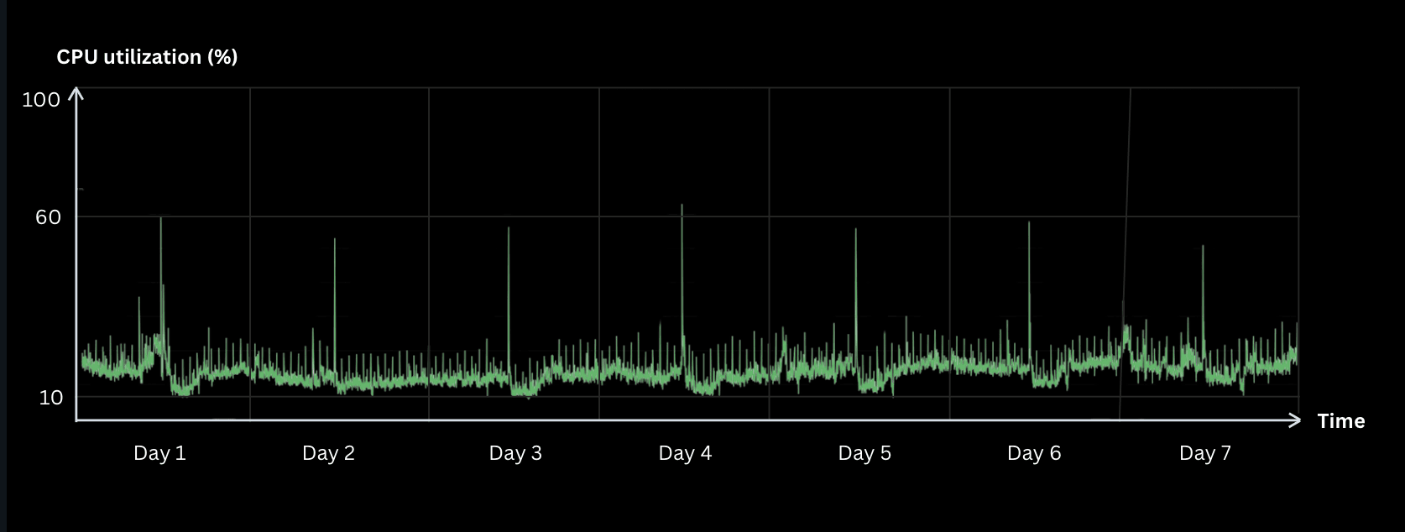The height and width of the screenshot is (532, 1405).
Task: Click the Day 5 CPU spike peak
Action: tap(856, 231)
